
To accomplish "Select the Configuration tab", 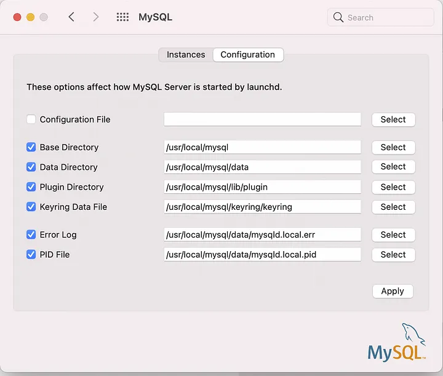I will [248, 55].
